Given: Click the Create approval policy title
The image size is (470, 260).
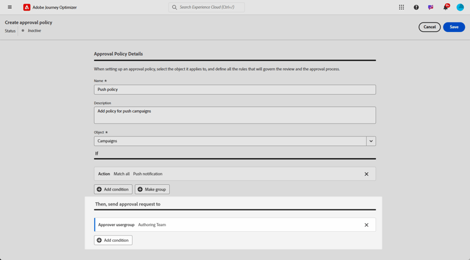Looking at the screenshot, I should pos(28,23).
